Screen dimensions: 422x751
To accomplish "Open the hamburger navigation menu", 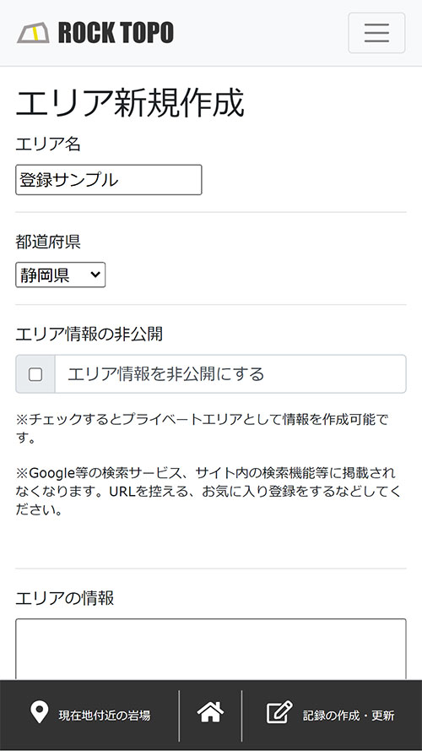I will point(376,33).
